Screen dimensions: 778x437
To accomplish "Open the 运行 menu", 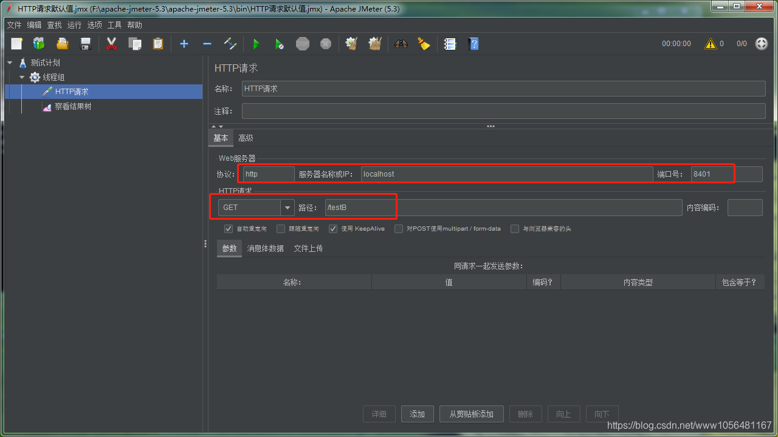I will pos(74,25).
